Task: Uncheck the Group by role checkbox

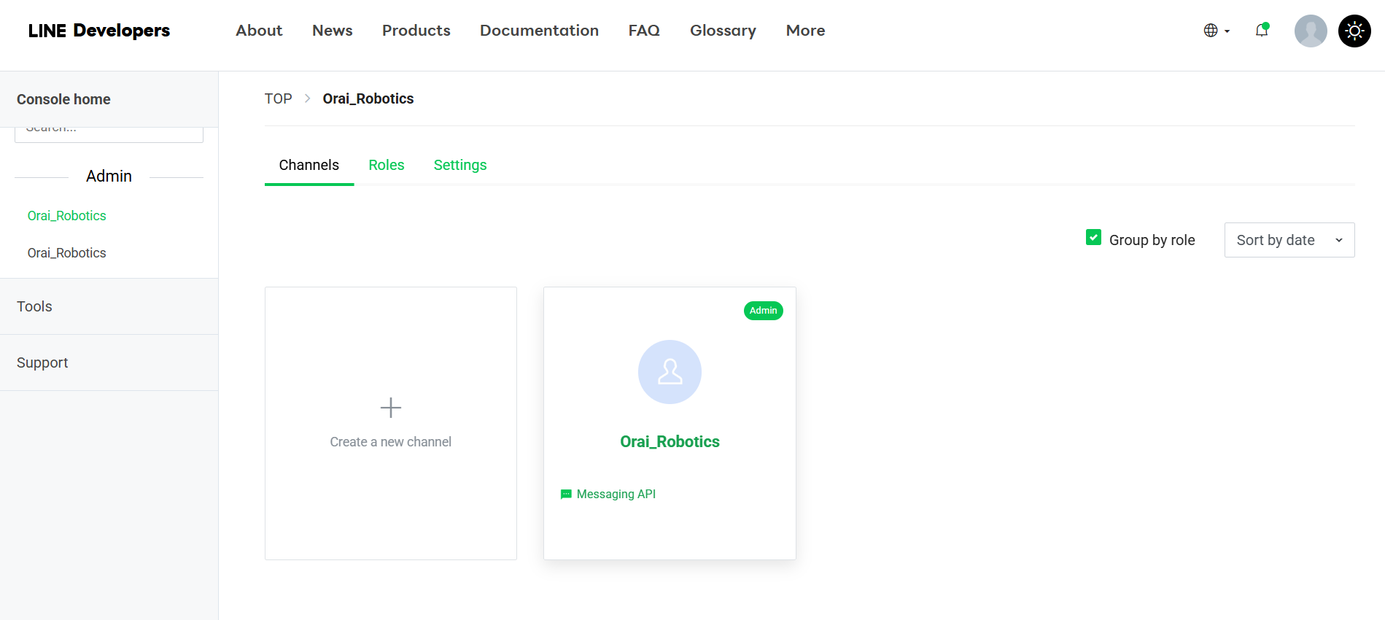Action: pos(1093,238)
